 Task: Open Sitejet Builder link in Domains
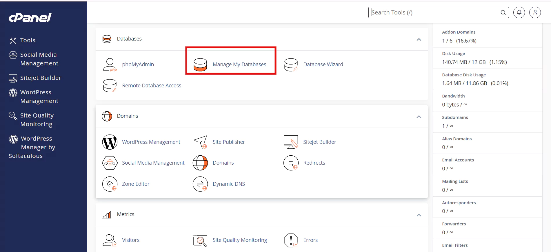click(320, 142)
